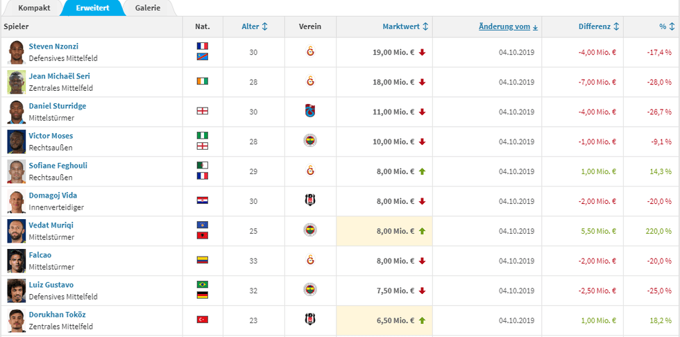Click green up arrow in Vedat Muriqi's market value
This screenshot has height=337, width=680.
[x=423, y=230]
